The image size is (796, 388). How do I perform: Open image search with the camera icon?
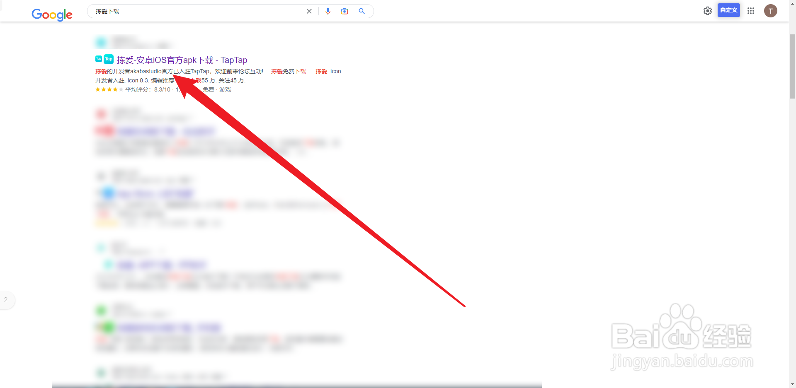point(345,11)
